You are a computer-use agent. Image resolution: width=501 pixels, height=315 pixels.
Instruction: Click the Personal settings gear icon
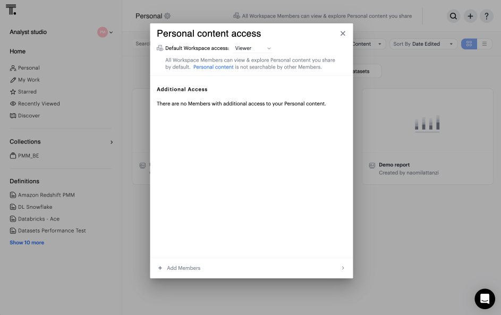pyautogui.click(x=167, y=16)
